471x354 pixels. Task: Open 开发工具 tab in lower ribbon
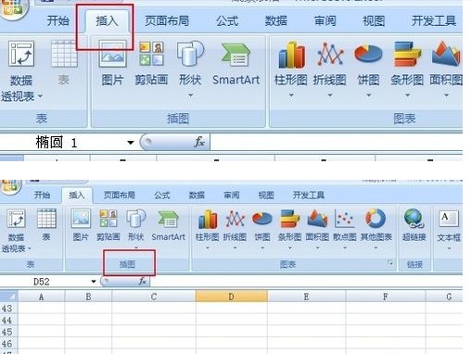pos(309,195)
